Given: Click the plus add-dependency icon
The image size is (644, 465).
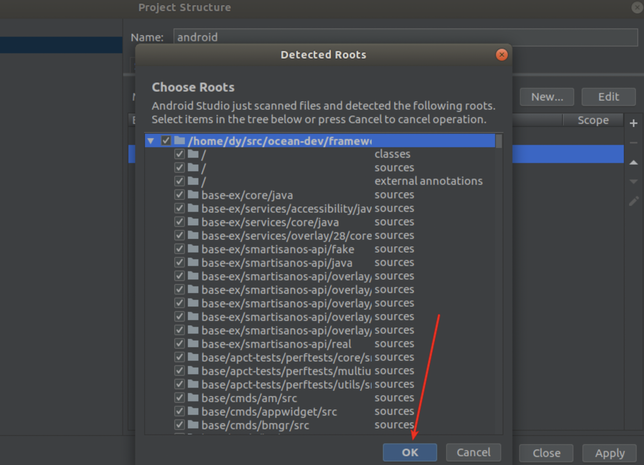Looking at the screenshot, I should point(633,123).
